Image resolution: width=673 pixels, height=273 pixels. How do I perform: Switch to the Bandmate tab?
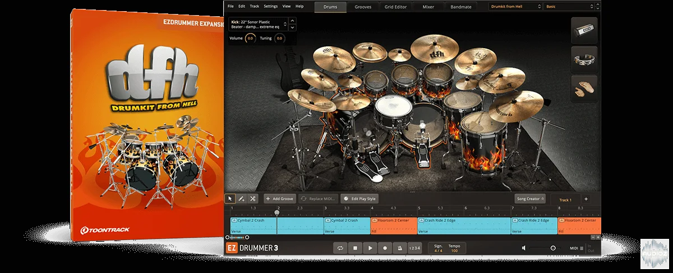pyautogui.click(x=460, y=7)
